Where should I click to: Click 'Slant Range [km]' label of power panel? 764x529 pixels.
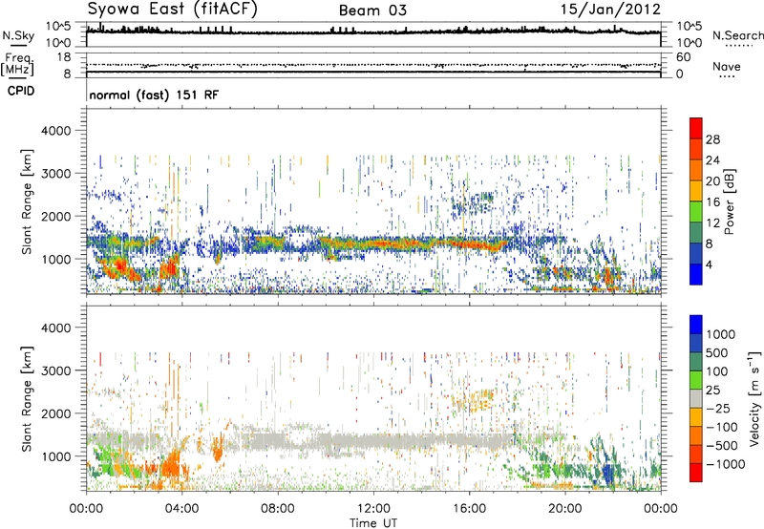click(x=27, y=201)
